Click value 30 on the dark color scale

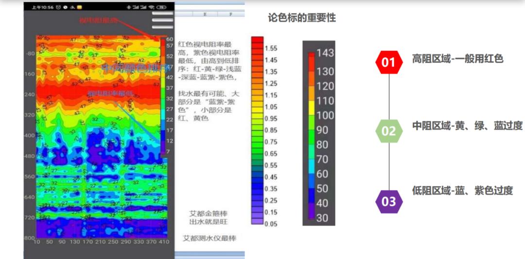(x=322, y=218)
